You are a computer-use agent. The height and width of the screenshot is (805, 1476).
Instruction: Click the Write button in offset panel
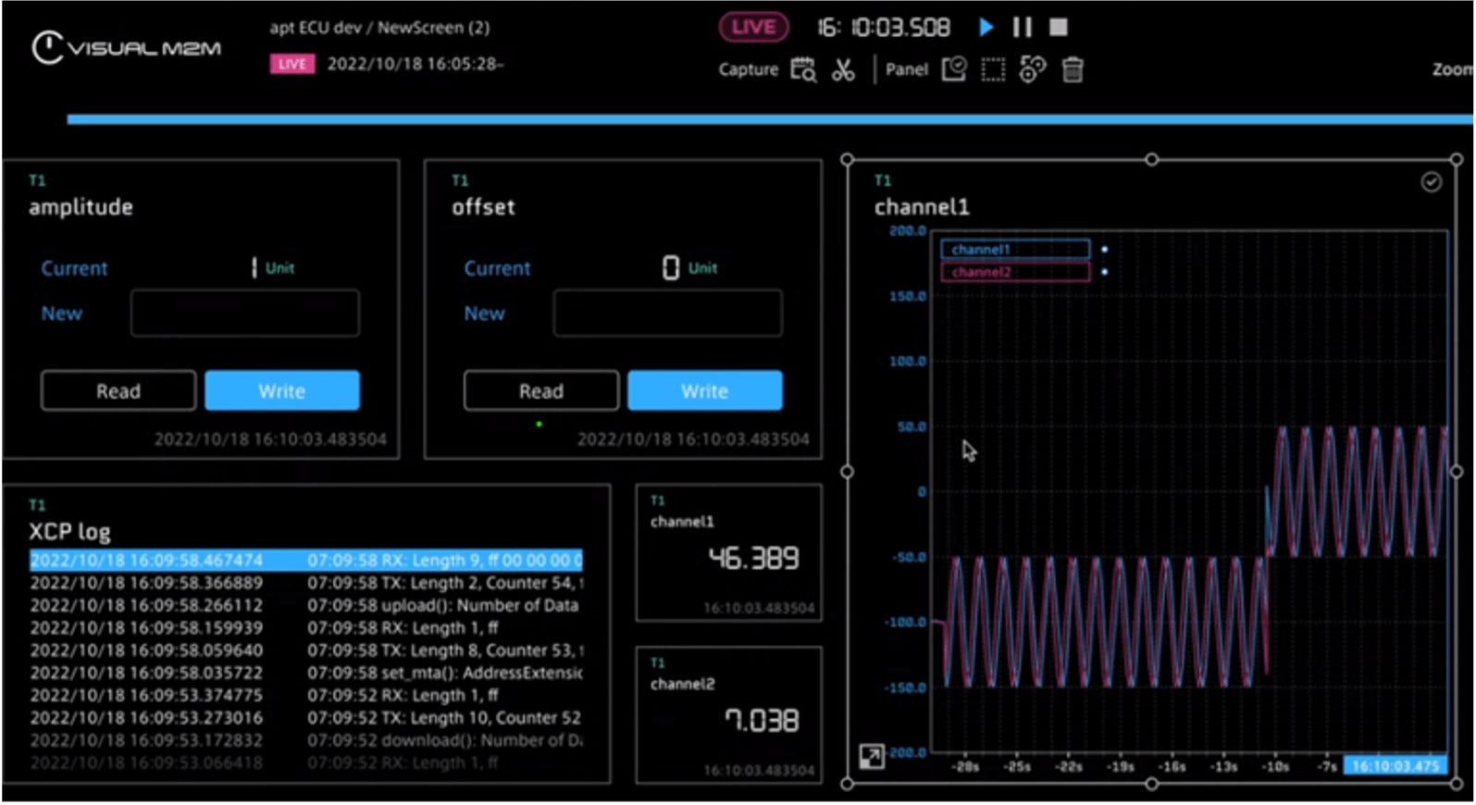pos(704,390)
